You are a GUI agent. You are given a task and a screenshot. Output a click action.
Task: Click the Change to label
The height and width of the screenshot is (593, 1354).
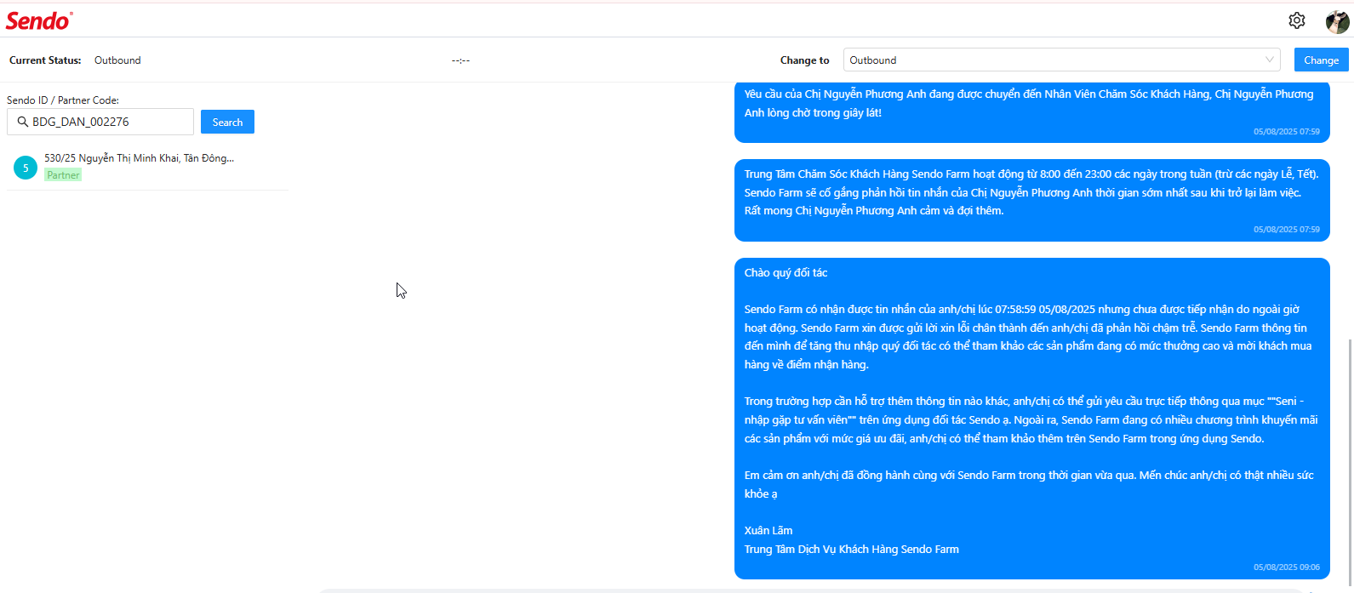804,60
